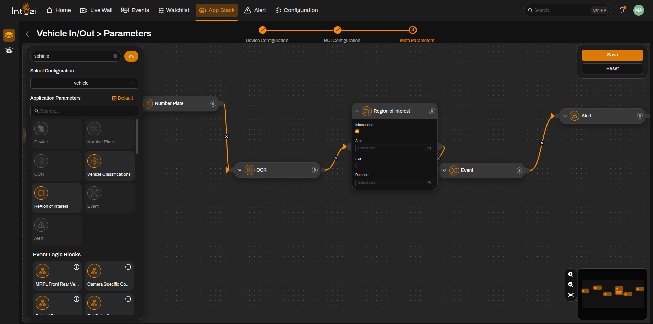
Task: Pick the OCR parameter block
Action: pos(57,166)
